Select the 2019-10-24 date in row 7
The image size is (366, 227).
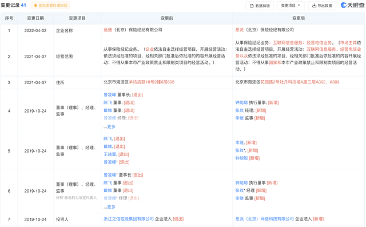[x=35, y=220]
